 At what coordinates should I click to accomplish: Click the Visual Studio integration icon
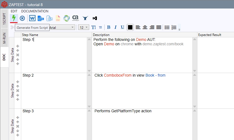(95, 18)
